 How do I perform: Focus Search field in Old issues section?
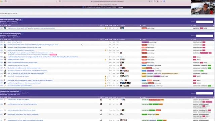click(x=205, y=36)
